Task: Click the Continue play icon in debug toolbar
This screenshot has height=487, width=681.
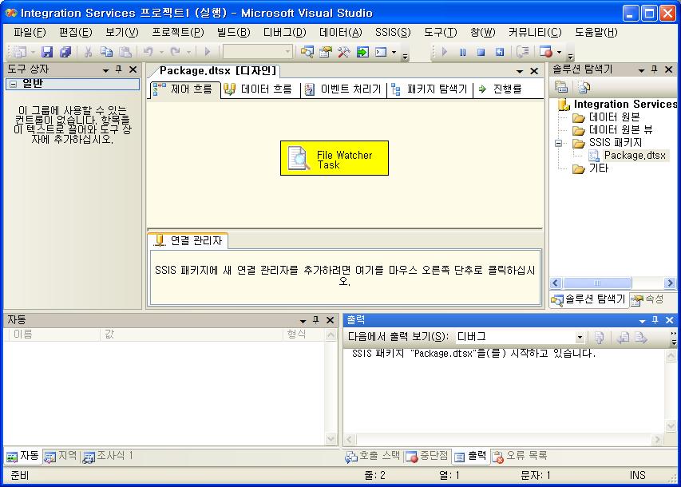Action: 445,52
